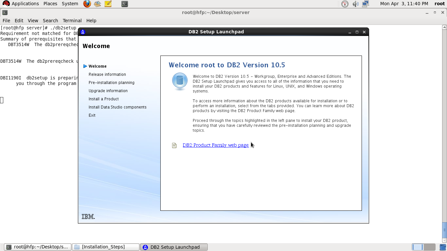Click the workspace switcher at bottom right
447x251 pixels.
[424, 247]
